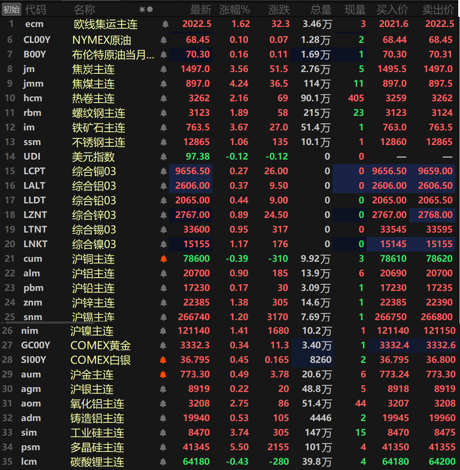
Task: Click the bell icon for 热卷主连
Action: (163, 98)
